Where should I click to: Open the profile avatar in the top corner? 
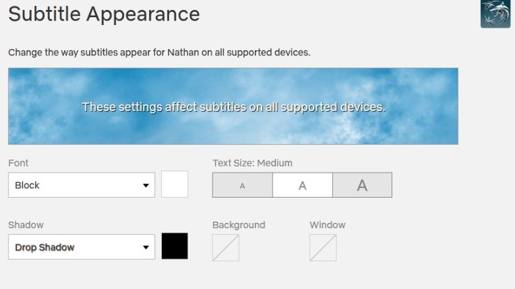coord(495,14)
